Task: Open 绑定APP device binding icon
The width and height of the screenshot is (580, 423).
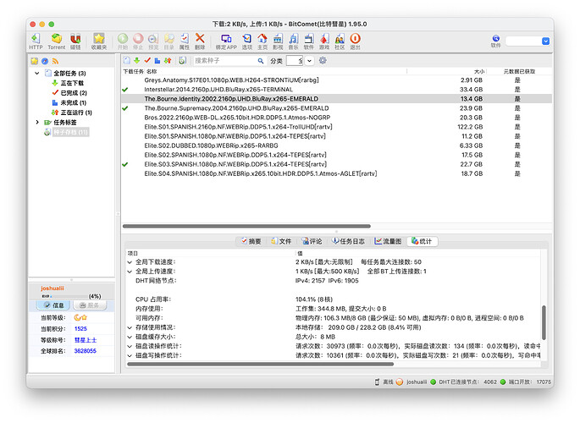Action: tap(226, 41)
